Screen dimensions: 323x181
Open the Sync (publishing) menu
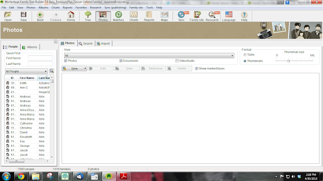point(115,8)
